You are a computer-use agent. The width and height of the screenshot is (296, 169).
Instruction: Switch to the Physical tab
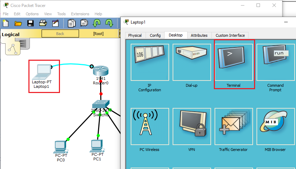click(x=135, y=35)
